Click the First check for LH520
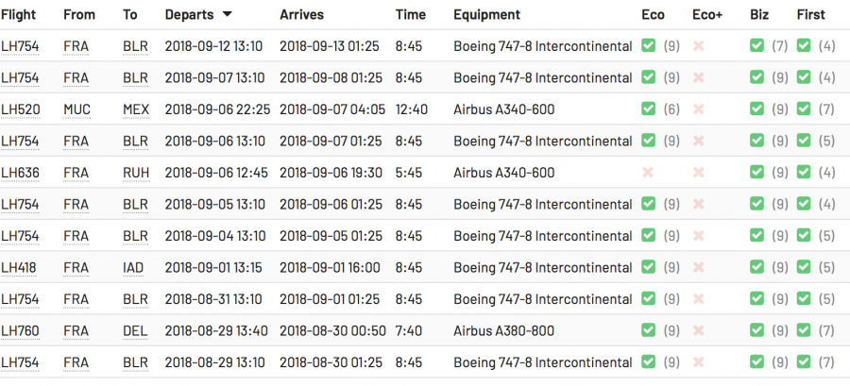This screenshot has height=386, width=850. 804,109
